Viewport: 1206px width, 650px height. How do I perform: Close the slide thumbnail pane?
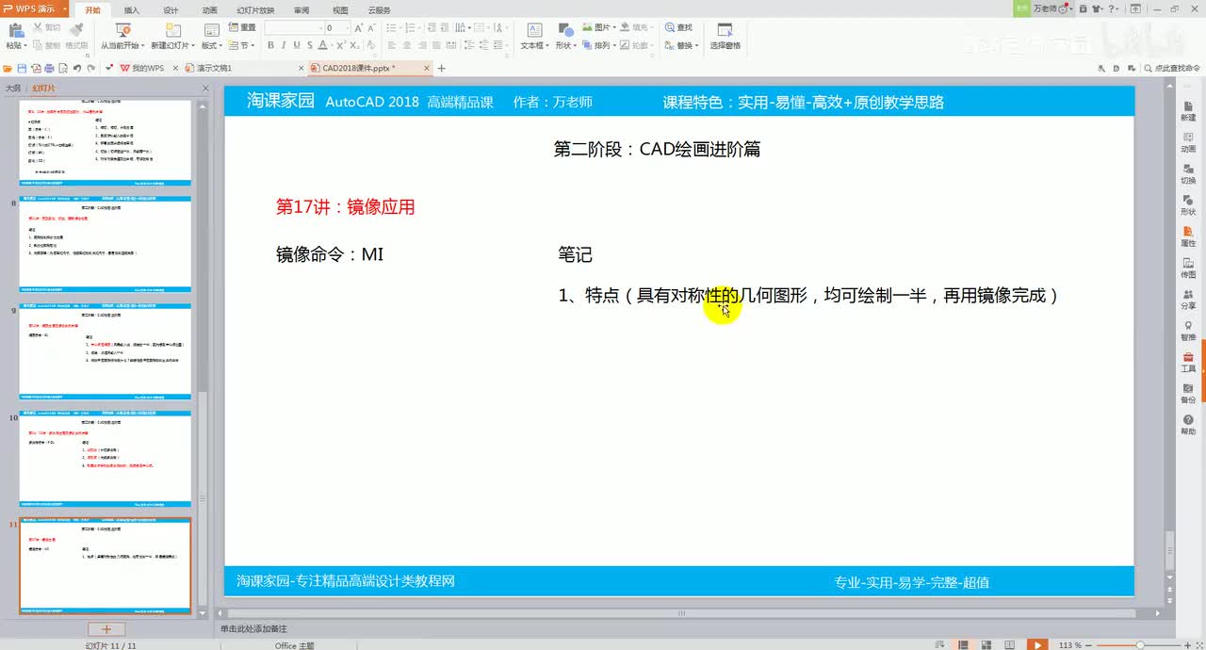pyautogui.click(x=206, y=88)
